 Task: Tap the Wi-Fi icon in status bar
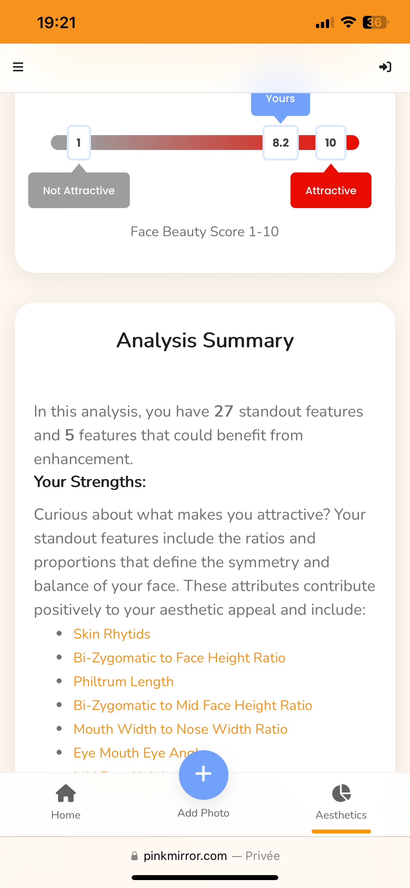(x=348, y=23)
